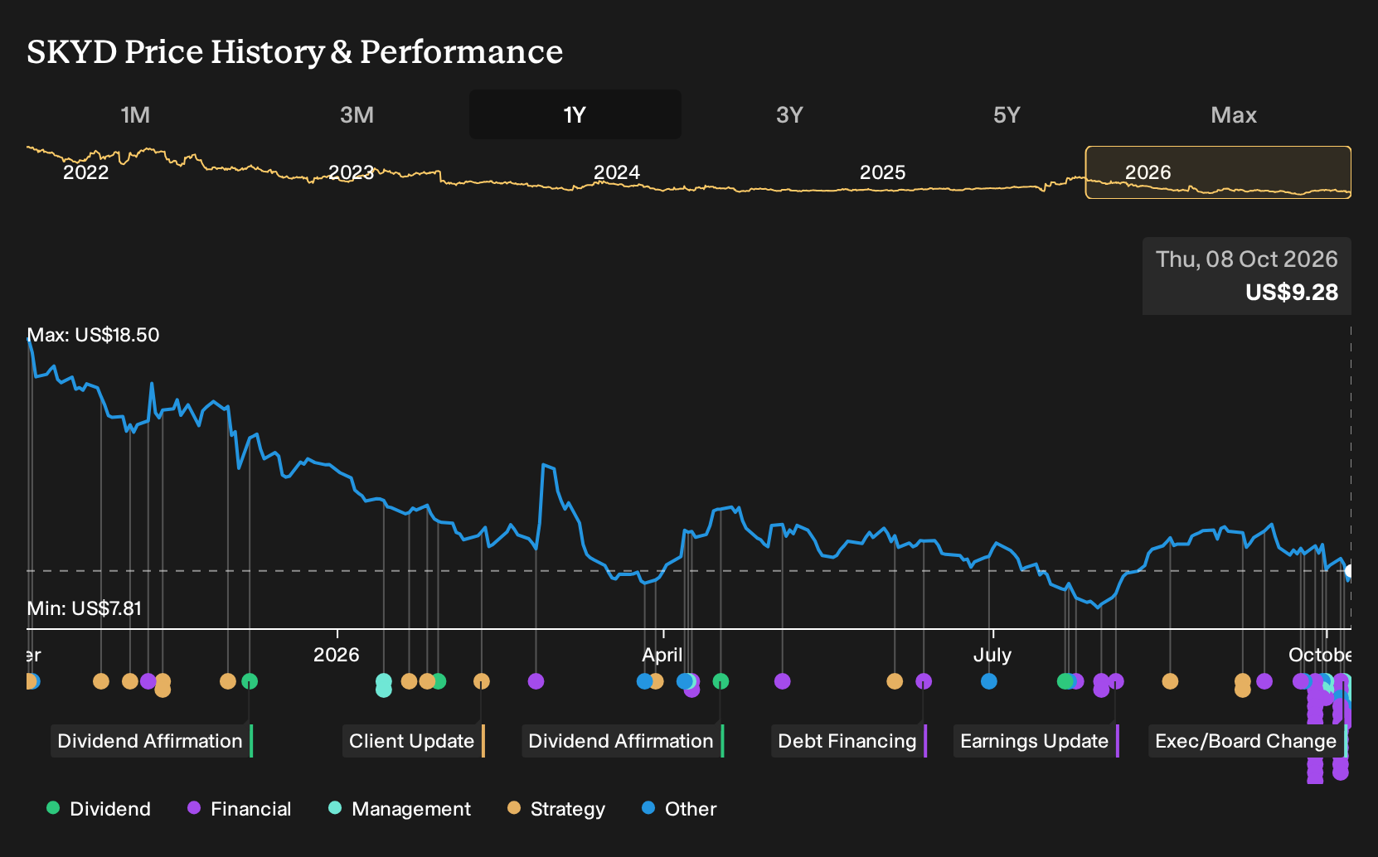The height and width of the screenshot is (857, 1378).
Task: Toggle the Financial legend filter
Action: point(240,809)
